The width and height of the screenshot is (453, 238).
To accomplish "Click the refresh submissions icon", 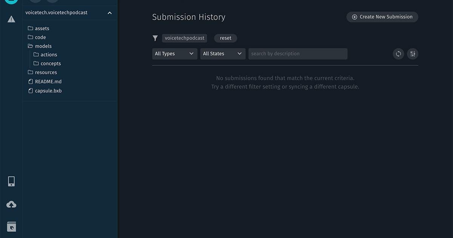I will tap(398, 54).
